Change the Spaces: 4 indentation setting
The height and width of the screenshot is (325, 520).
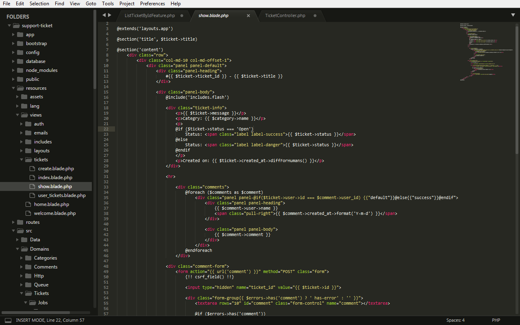[455, 320]
